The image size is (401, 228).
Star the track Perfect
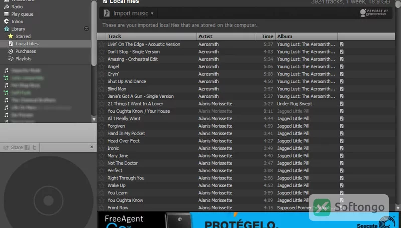102,170
